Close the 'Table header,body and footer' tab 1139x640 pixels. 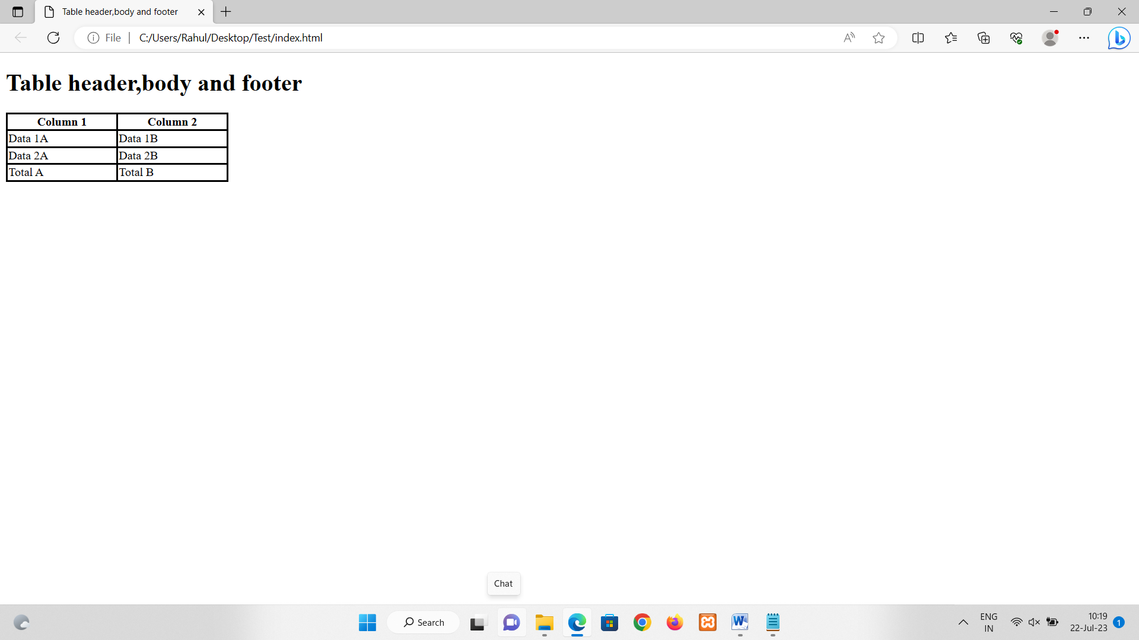tap(201, 12)
